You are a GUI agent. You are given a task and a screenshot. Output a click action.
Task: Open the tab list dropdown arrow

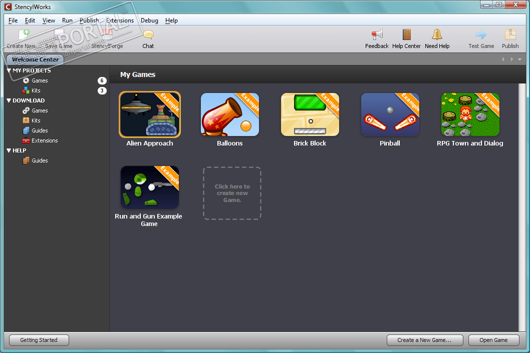tap(520, 59)
